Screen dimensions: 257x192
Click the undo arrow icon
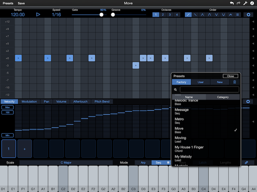232,3
